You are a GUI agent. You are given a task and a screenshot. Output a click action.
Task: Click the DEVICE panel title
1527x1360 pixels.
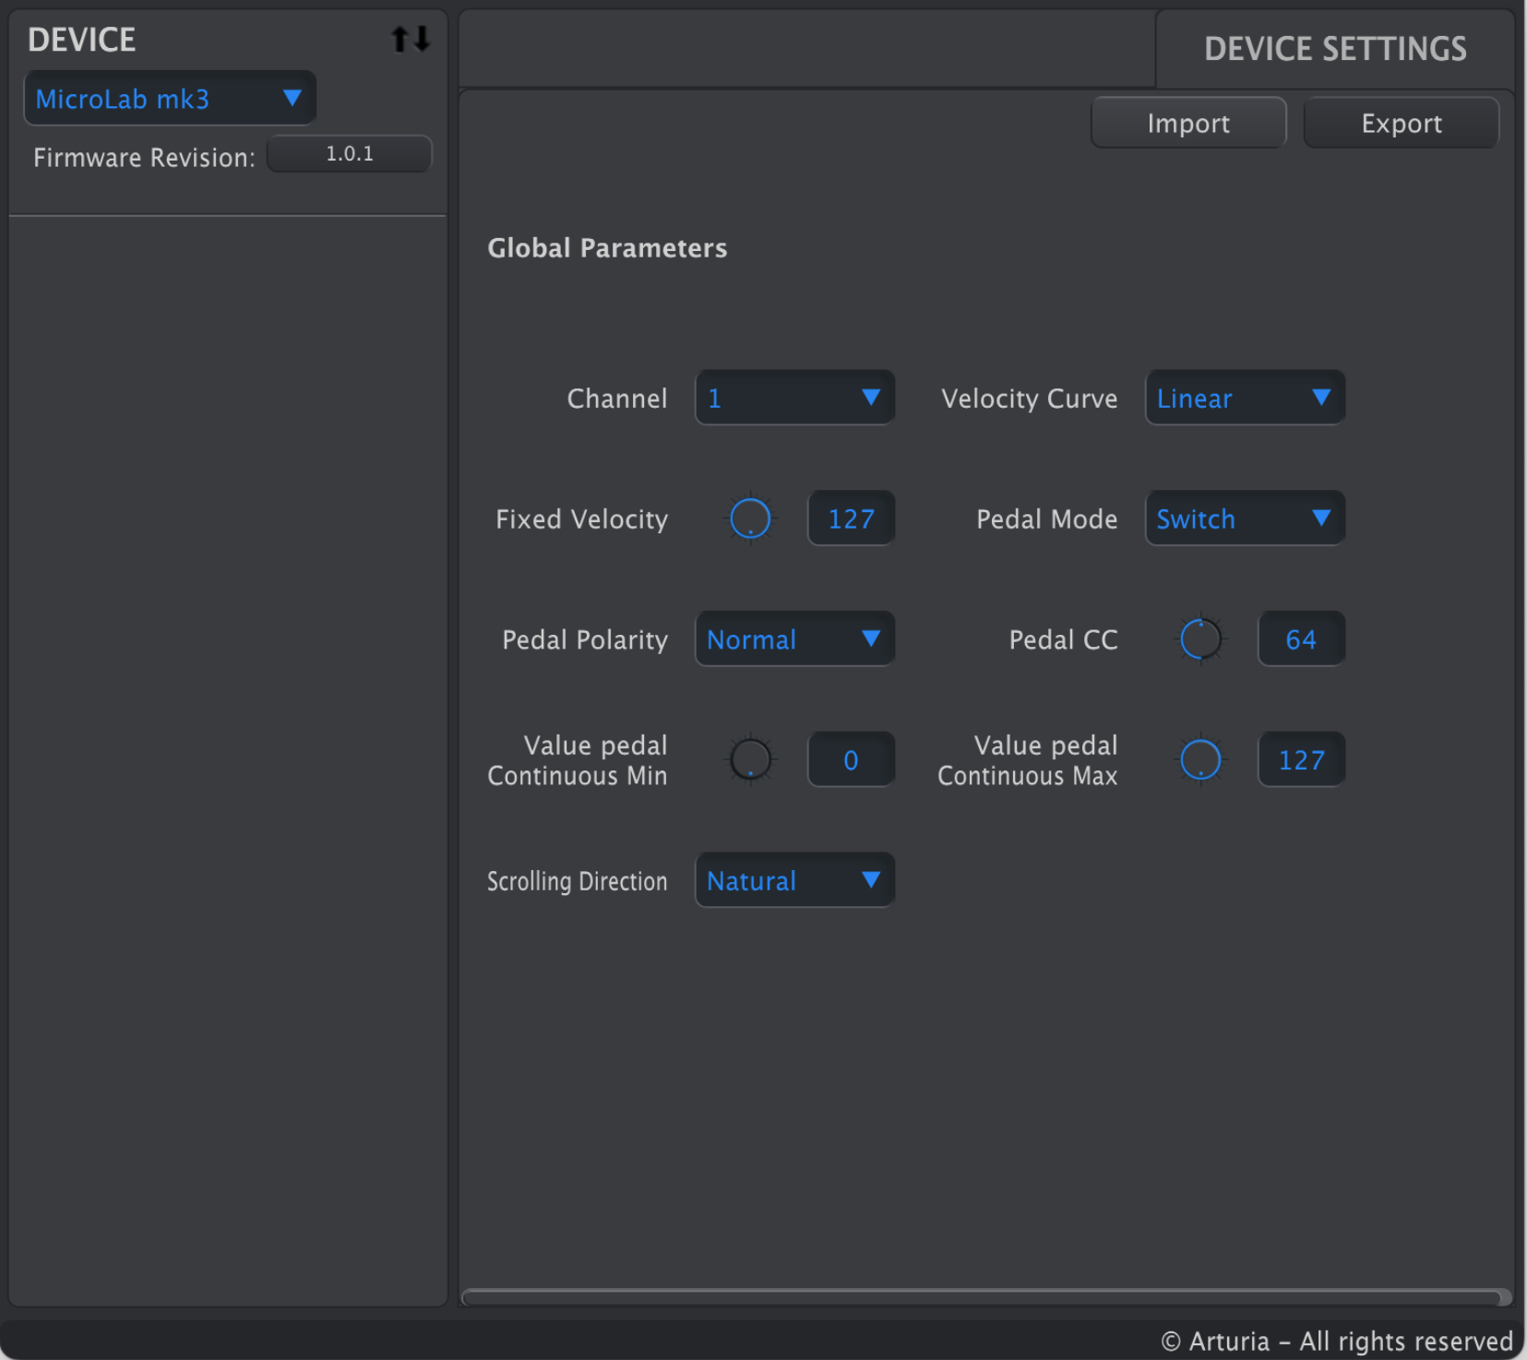(81, 40)
